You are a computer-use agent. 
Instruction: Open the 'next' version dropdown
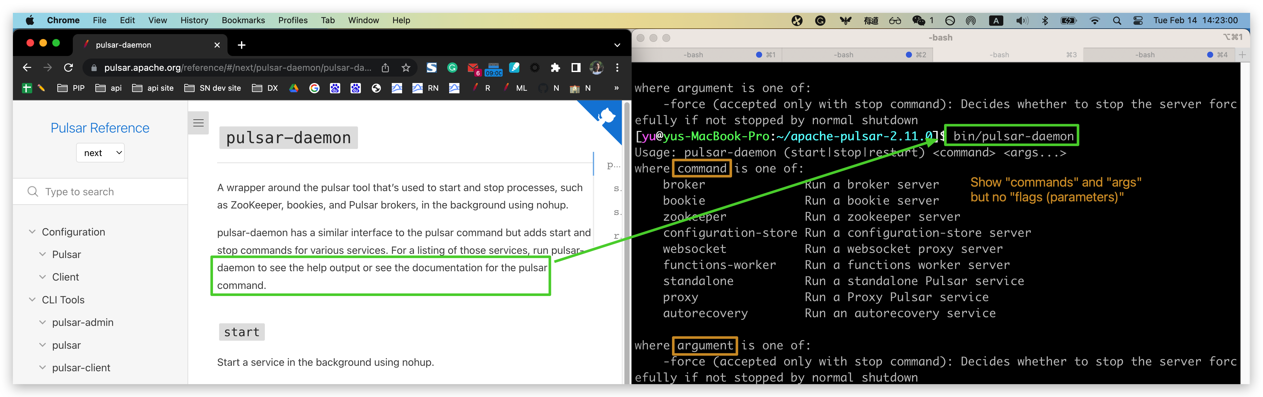[100, 152]
